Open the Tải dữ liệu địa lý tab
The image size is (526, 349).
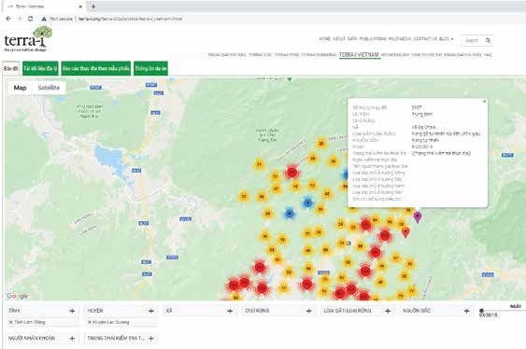click(x=40, y=68)
